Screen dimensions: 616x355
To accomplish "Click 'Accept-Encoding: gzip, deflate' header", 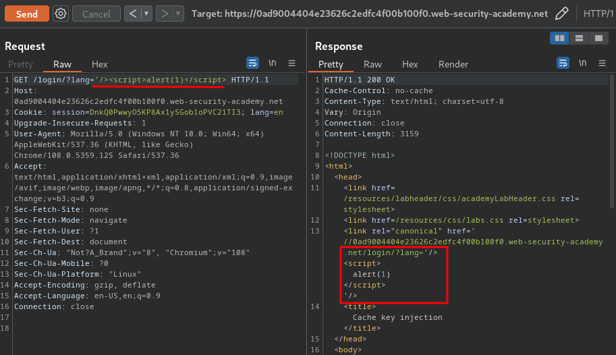I will 85,285.
